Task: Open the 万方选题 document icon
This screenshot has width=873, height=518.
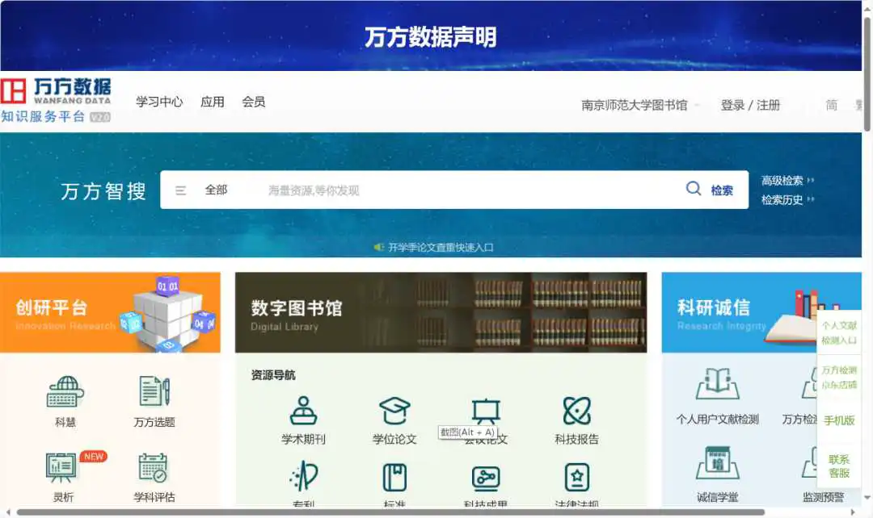Action: pos(154,391)
